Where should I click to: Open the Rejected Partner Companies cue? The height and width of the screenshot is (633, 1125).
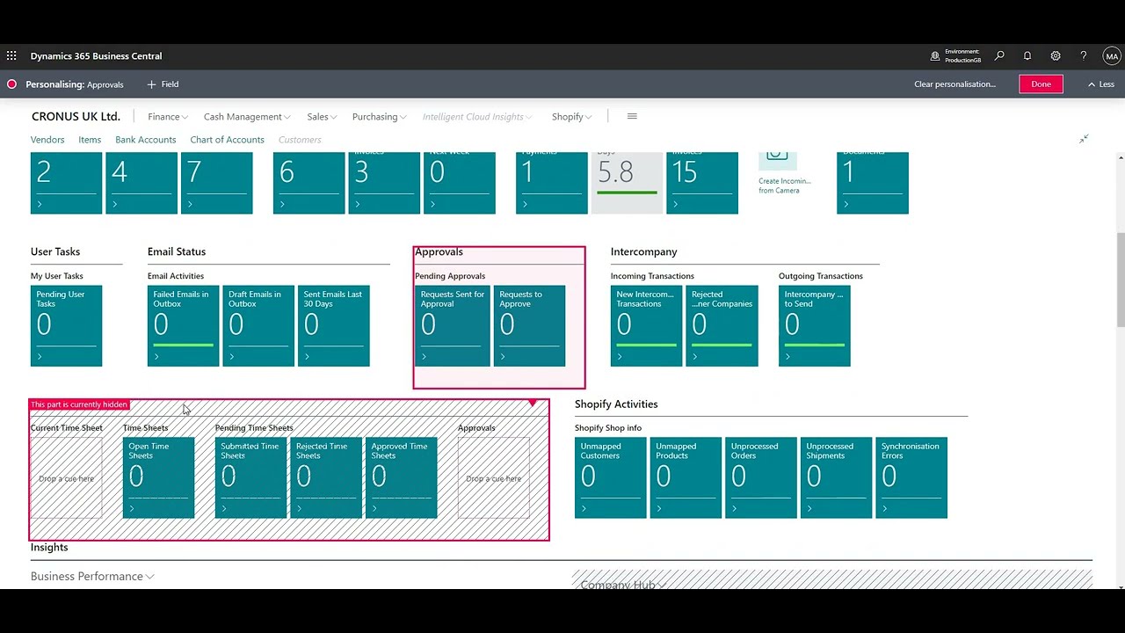[x=722, y=326]
